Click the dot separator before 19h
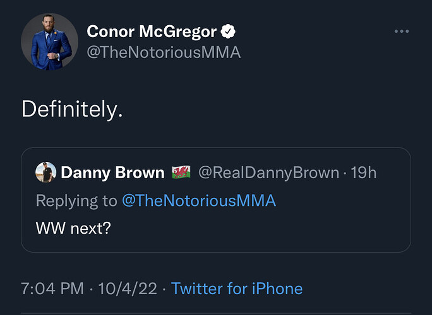The height and width of the screenshot is (315, 432). coord(344,172)
